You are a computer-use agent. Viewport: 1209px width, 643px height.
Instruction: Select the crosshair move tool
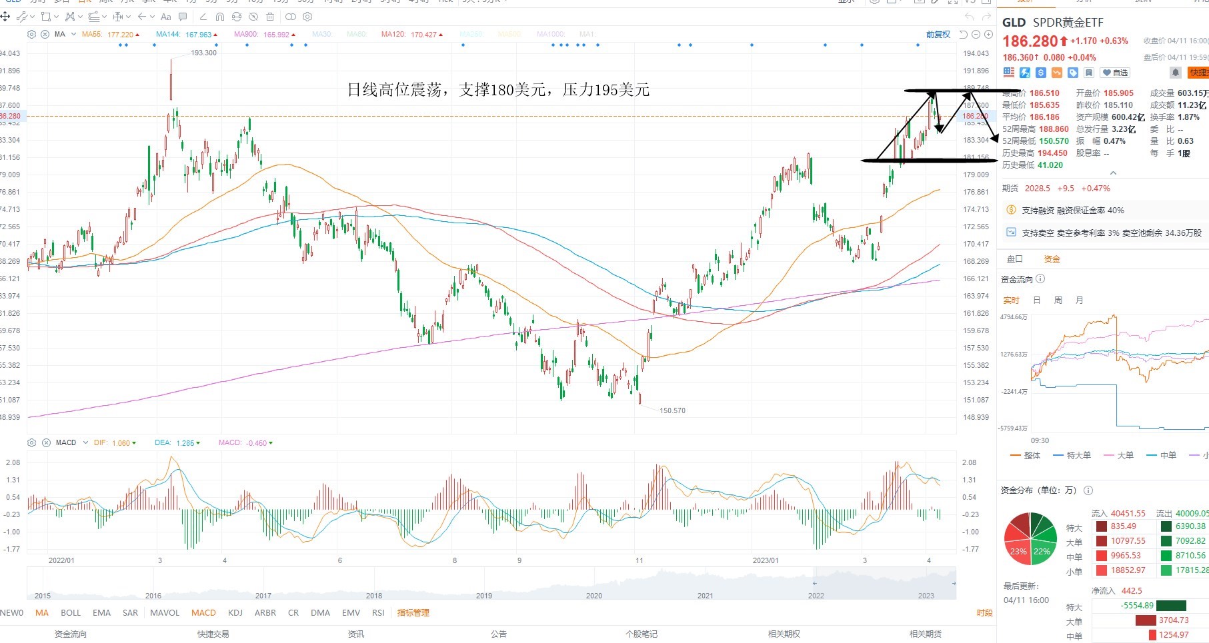click(5, 16)
